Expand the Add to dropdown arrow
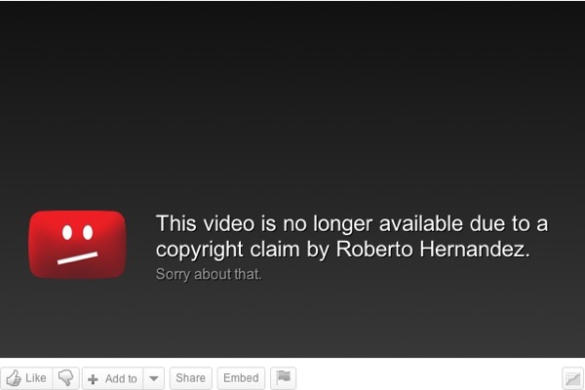Image resolution: width=585 pixels, height=390 pixels. click(x=153, y=378)
